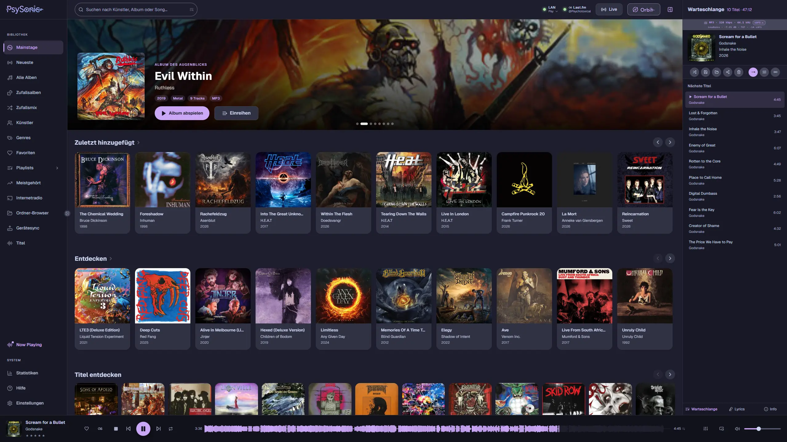Shuffle the queue with the shuffle icon
This screenshot has height=442, width=787.
coord(694,72)
